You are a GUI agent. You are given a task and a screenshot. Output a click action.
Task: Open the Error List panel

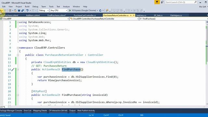(x=27, y=110)
